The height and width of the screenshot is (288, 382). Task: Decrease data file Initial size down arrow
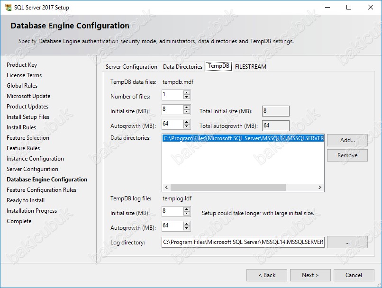[x=187, y=111]
